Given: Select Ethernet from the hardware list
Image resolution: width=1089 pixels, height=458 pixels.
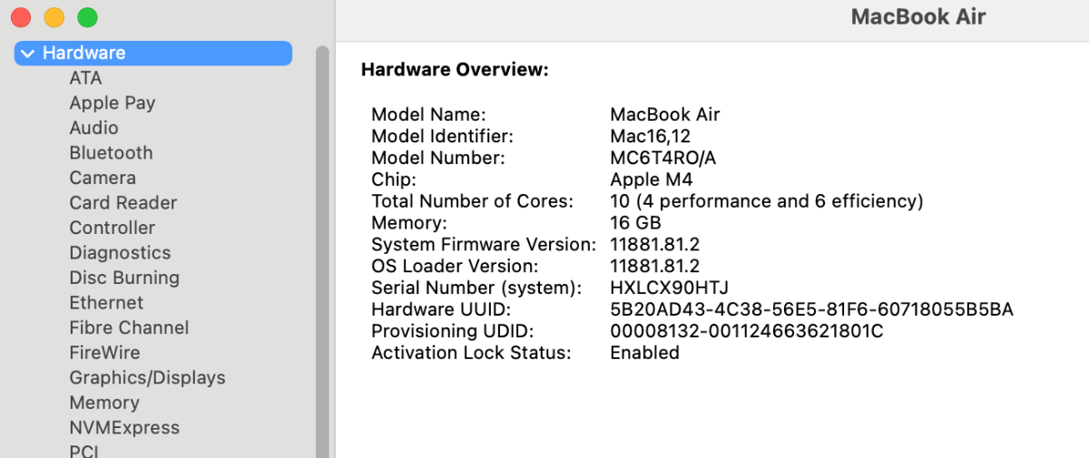Looking at the screenshot, I should pyautogui.click(x=106, y=303).
